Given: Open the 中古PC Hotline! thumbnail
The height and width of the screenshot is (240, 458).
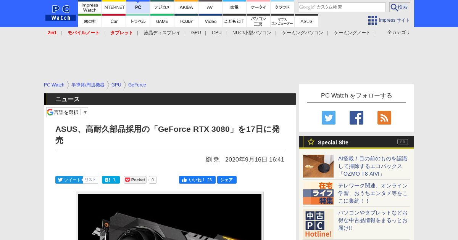Looking at the screenshot, I should coord(318,224).
